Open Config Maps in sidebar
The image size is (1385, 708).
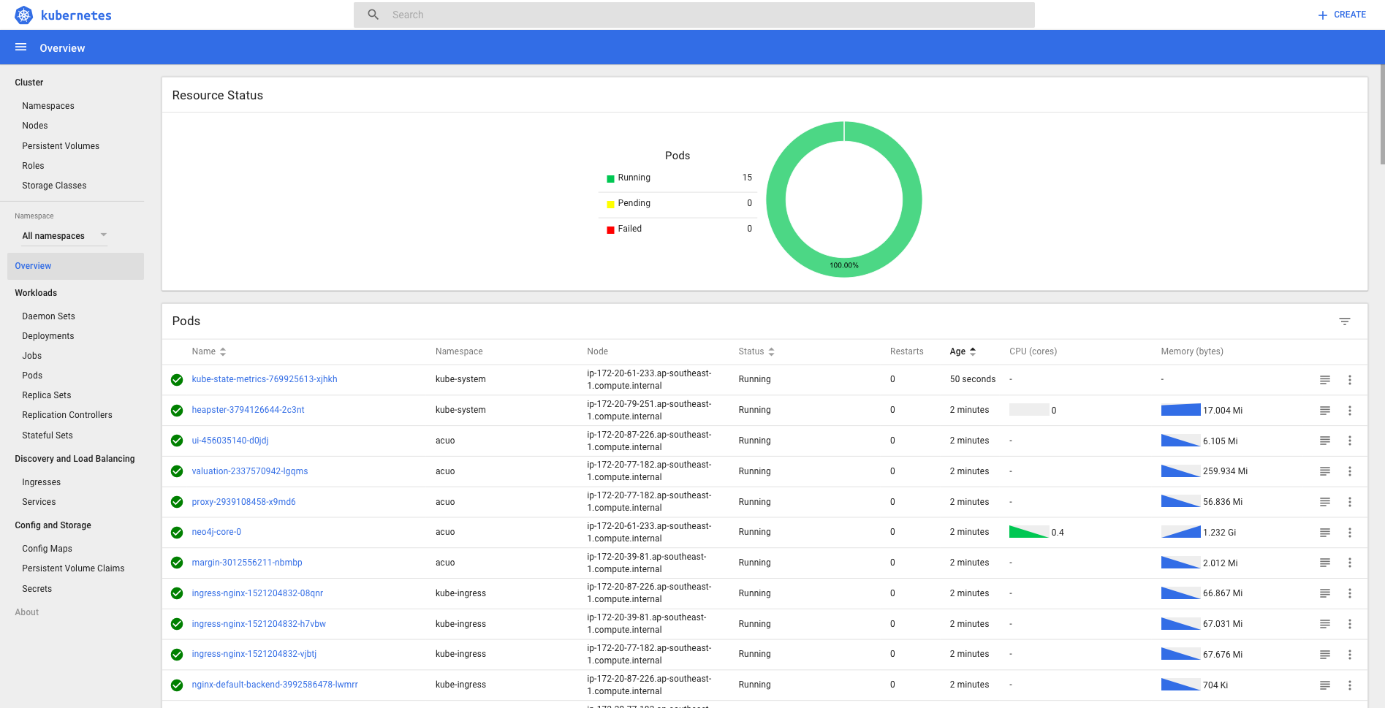(47, 549)
